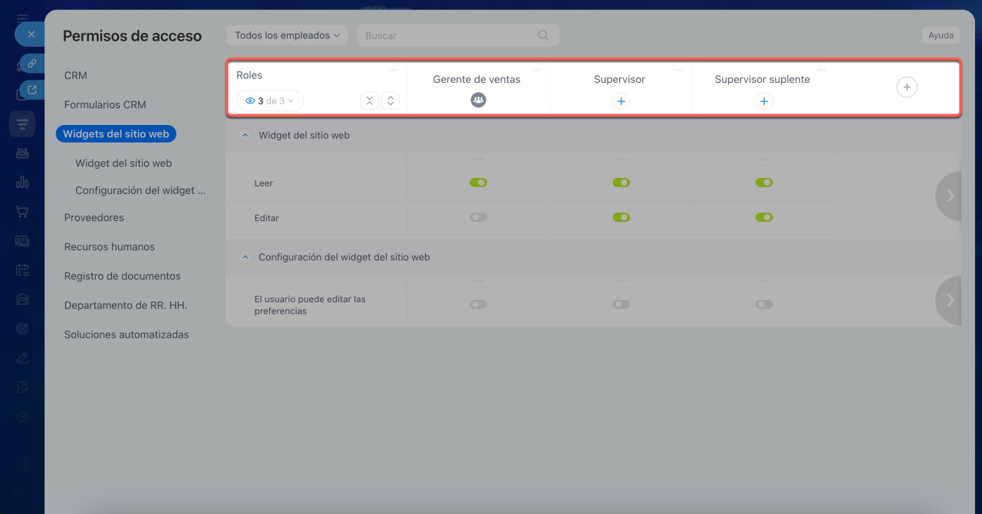Viewport: 982px width, 514px height.
Task: Enable Editar permission for Gerente de ventas
Action: [478, 218]
